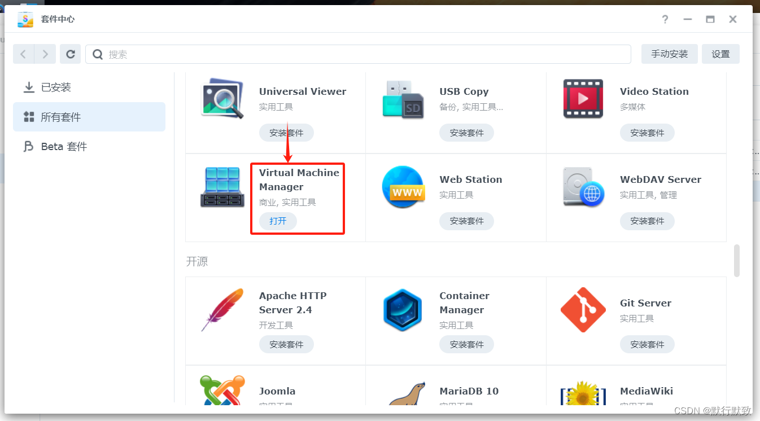760x421 pixels.
Task: Click the Virtual Machine Manager icon
Action: click(222, 187)
